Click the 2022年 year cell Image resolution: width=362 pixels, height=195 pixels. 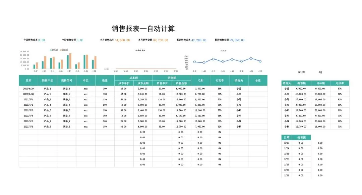301,72
